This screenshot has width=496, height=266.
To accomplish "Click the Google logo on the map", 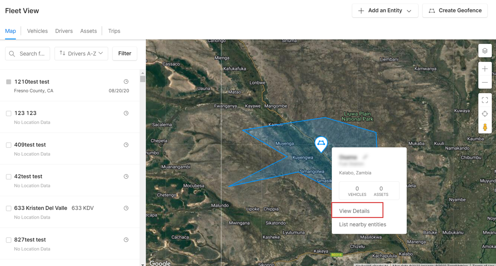I will [160, 263].
